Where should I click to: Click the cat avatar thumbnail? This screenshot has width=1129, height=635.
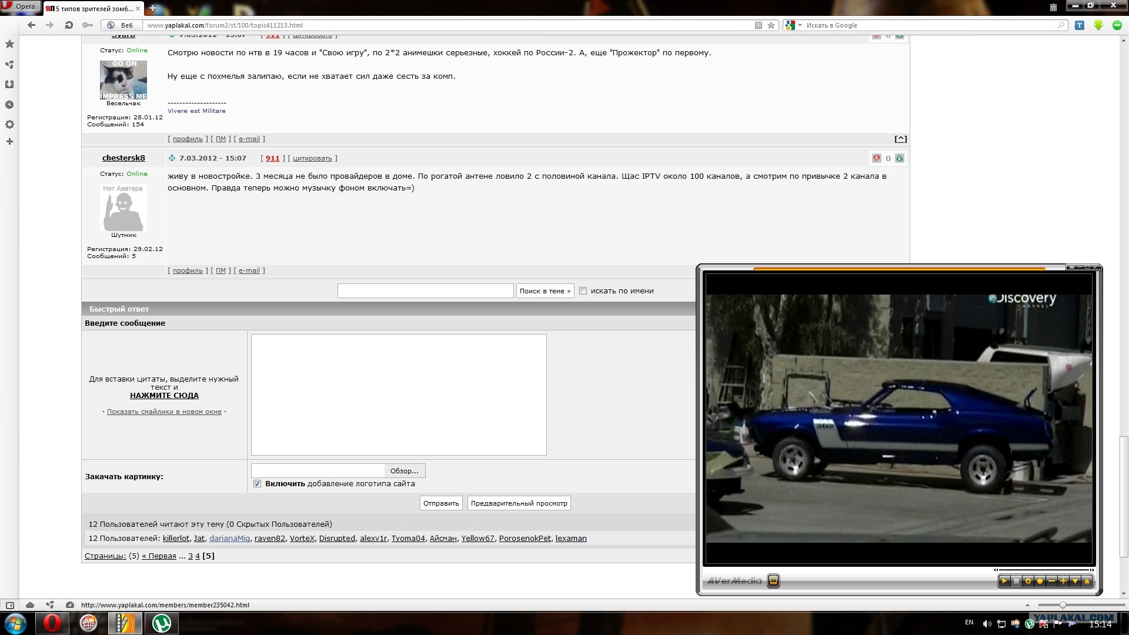123,79
